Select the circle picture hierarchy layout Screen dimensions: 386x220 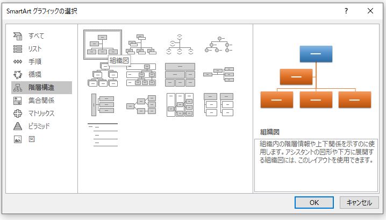coord(219,45)
